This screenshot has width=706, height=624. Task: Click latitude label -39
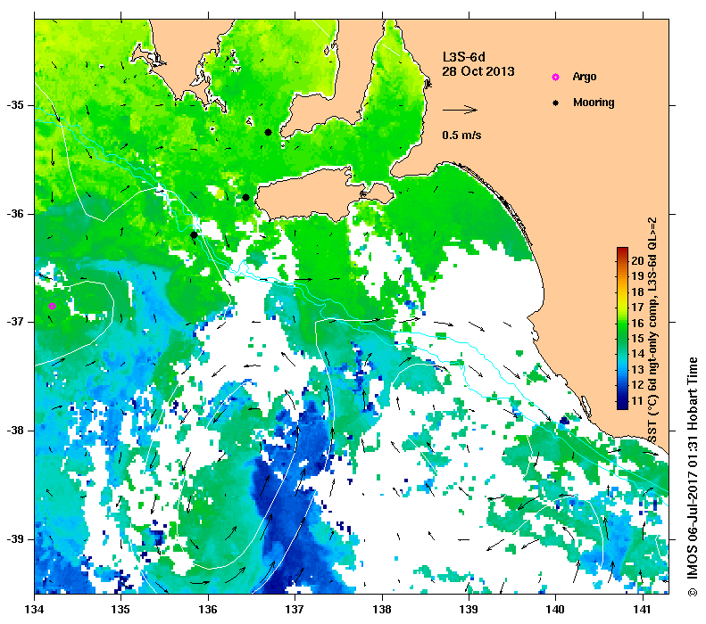[15, 539]
